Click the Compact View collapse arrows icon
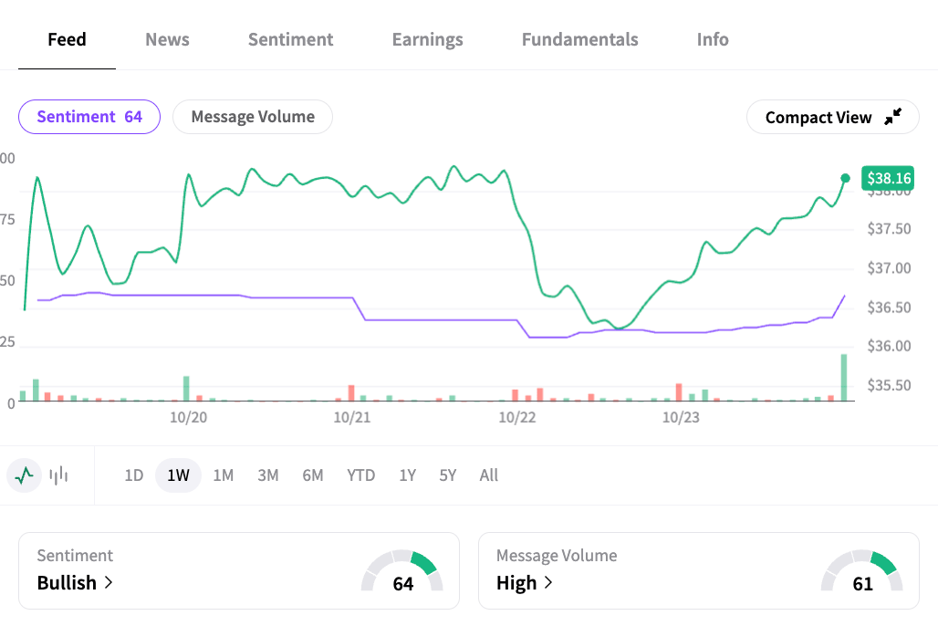Image resolution: width=938 pixels, height=626 pixels. (x=893, y=116)
